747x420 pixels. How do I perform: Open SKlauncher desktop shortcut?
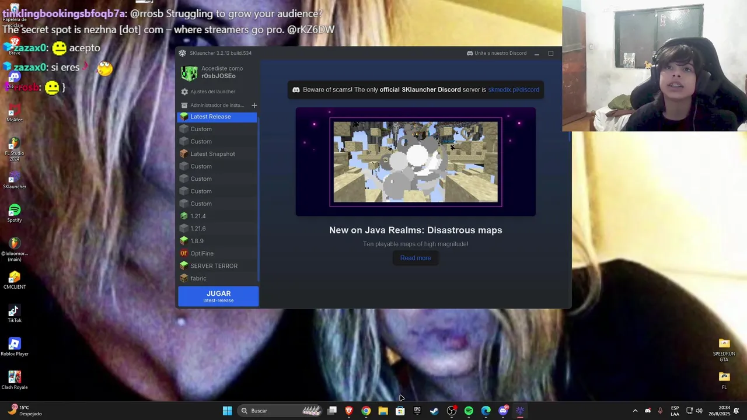pyautogui.click(x=15, y=180)
